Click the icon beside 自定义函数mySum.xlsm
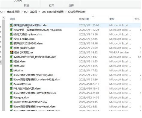 [12, 34]
